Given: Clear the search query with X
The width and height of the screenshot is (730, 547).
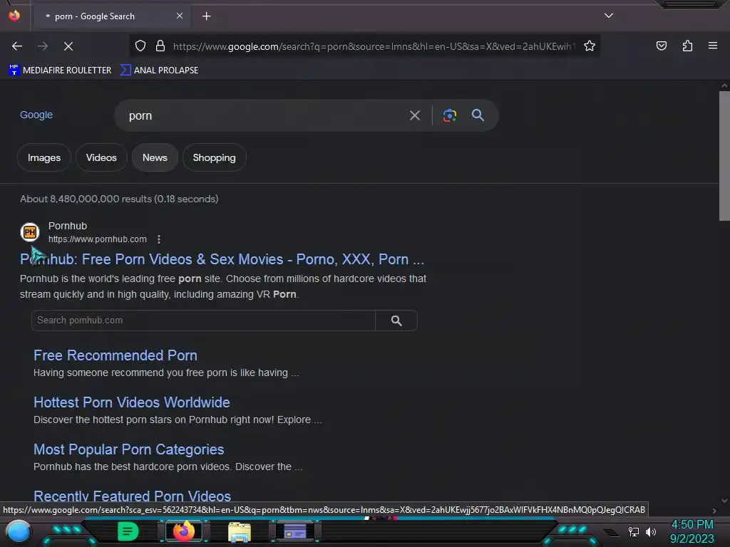Looking at the screenshot, I should [x=415, y=115].
